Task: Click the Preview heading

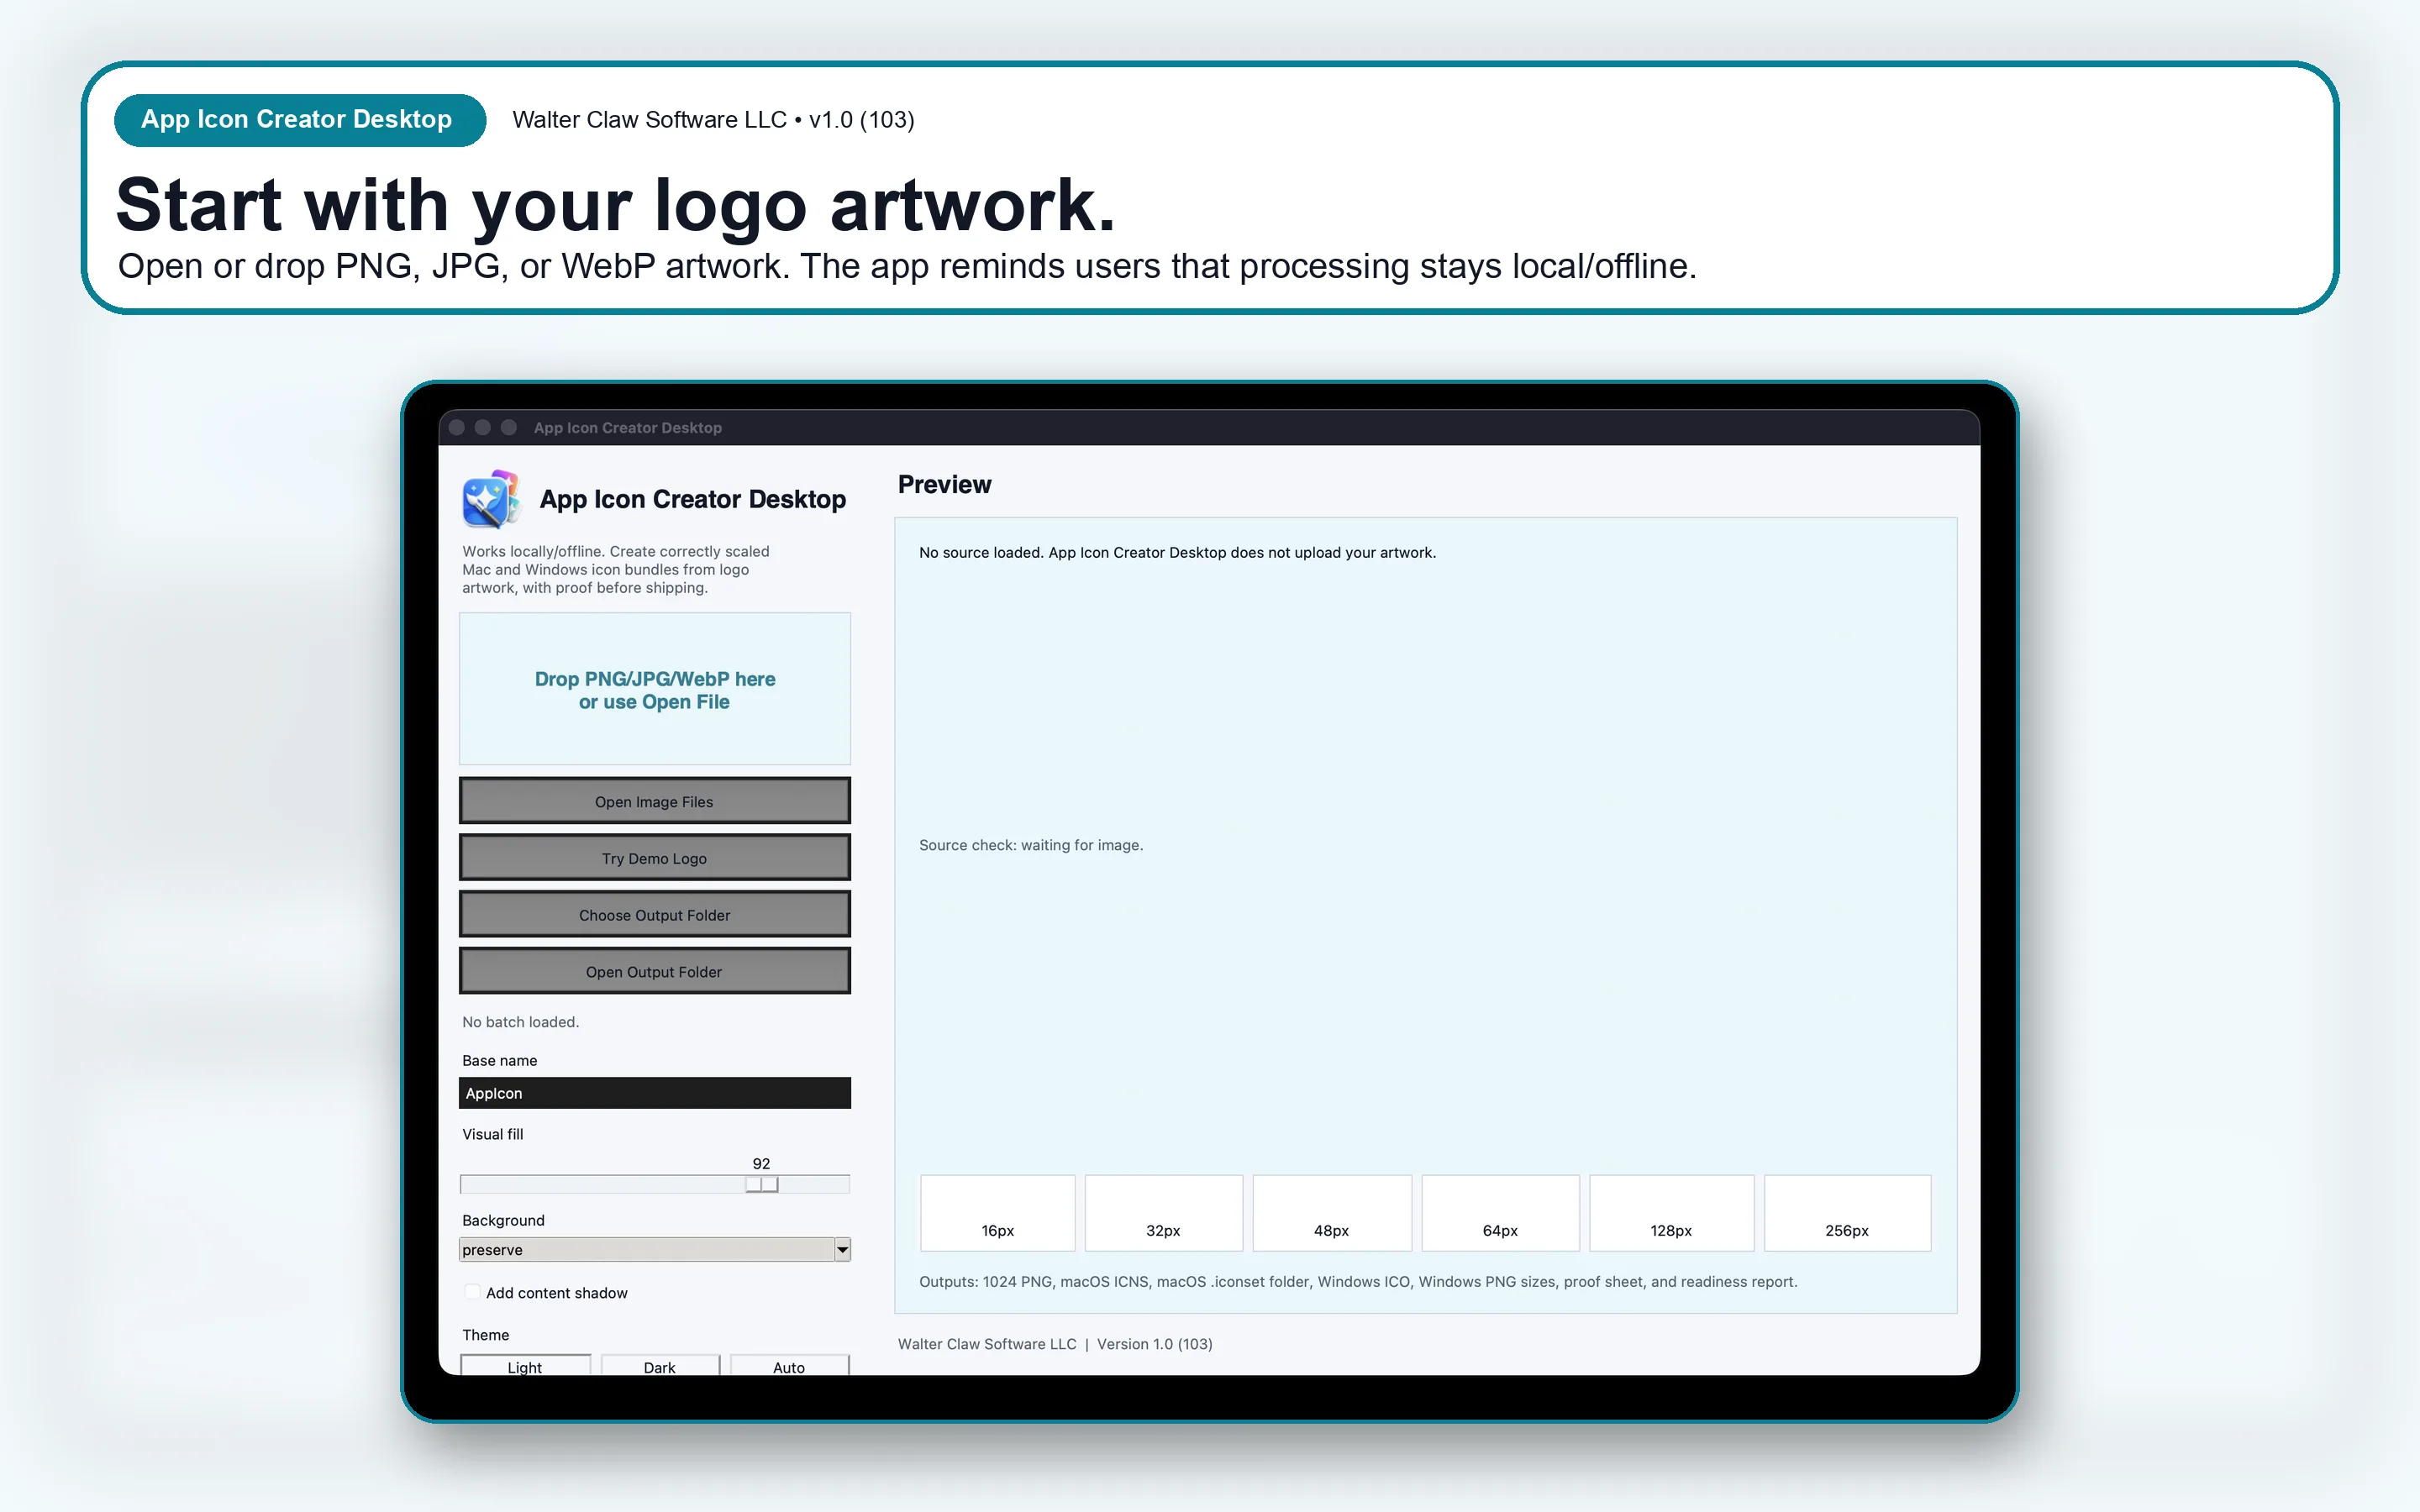Action: pyautogui.click(x=944, y=484)
